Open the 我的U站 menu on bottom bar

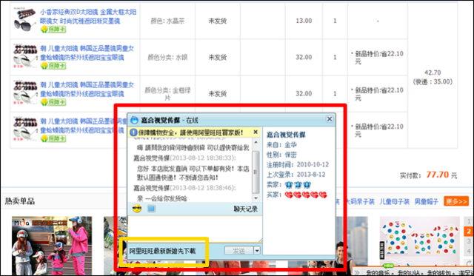click(x=409, y=273)
